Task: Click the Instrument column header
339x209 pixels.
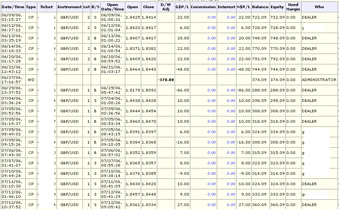Action: pos(69,7)
